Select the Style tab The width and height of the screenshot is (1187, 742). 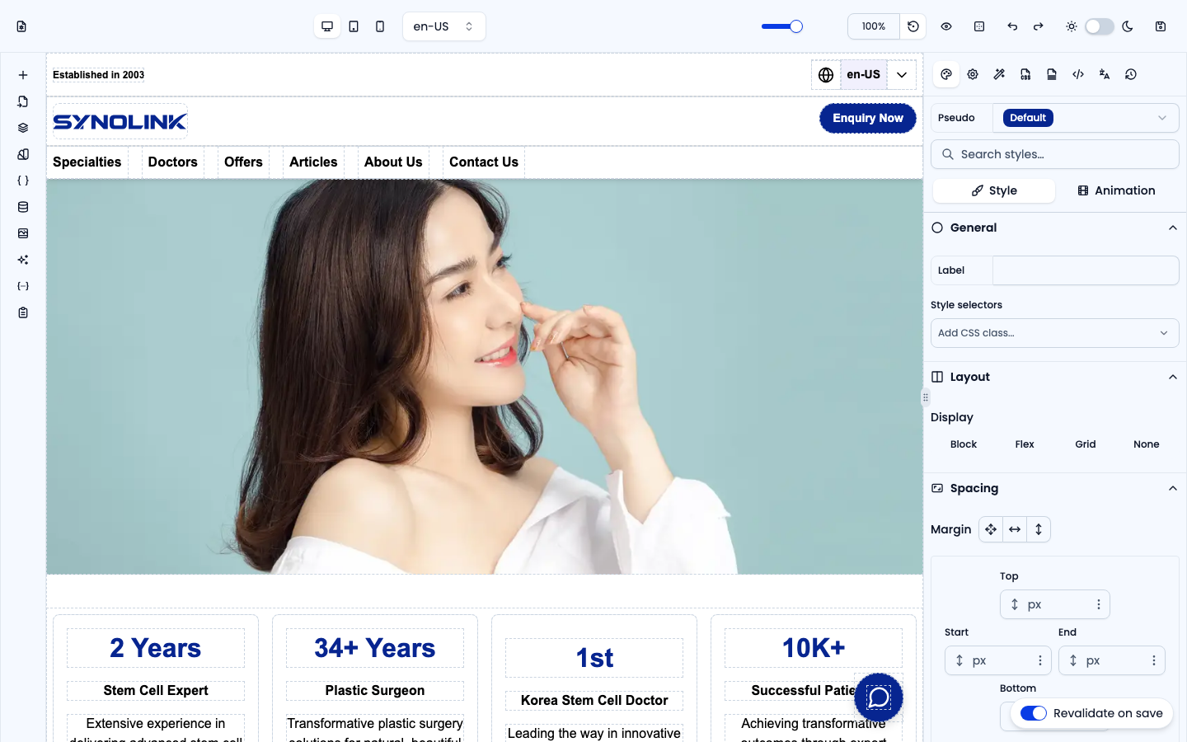(994, 190)
